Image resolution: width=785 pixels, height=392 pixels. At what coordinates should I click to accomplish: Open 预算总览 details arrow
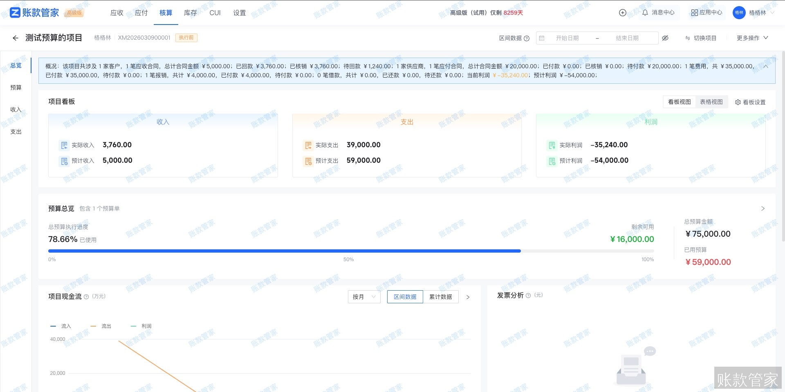point(763,208)
